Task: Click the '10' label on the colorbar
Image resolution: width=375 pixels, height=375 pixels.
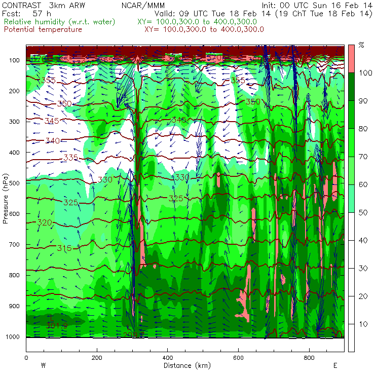Action: (x=363, y=324)
